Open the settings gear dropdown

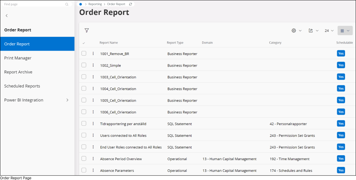296,31
